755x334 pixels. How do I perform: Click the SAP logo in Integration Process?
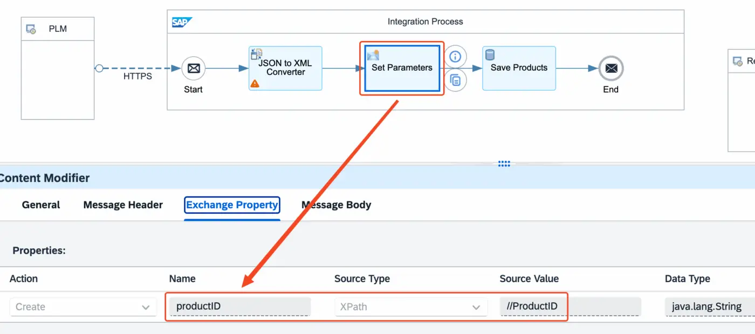pyautogui.click(x=182, y=22)
